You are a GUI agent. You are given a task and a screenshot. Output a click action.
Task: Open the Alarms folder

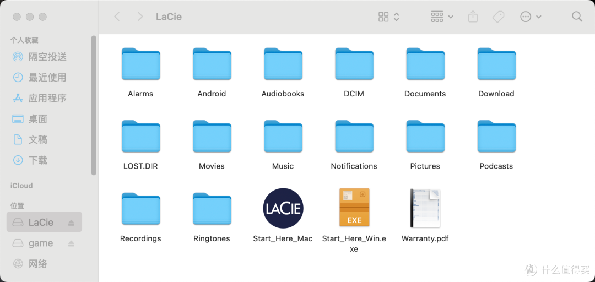(141, 64)
